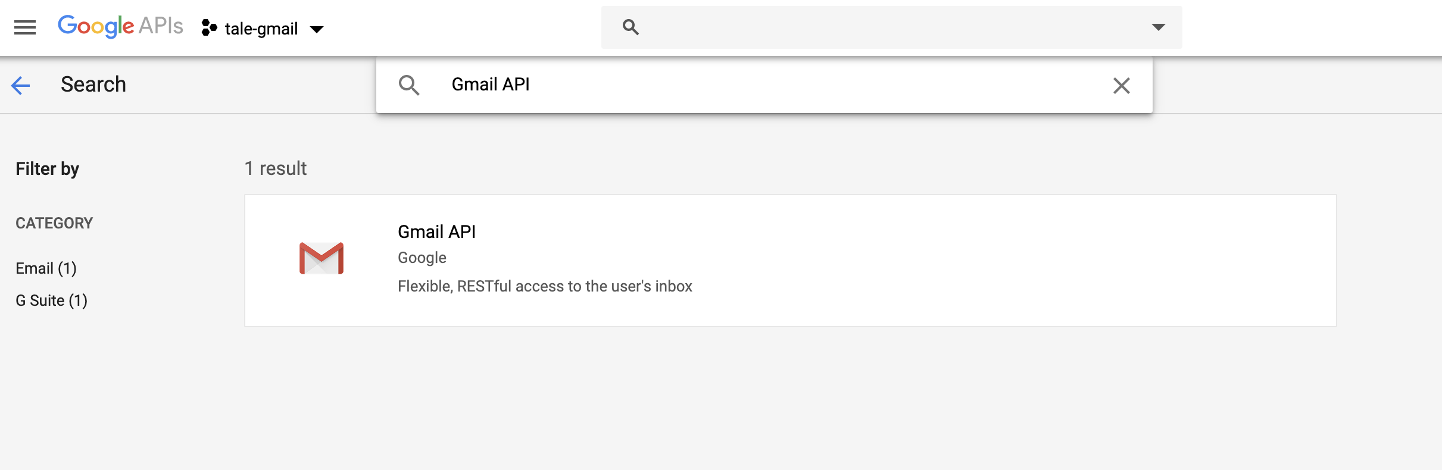This screenshot has height=470, width=1442.
Task: Click empty area of Gmail API card
Action: tap(1012, 261)
